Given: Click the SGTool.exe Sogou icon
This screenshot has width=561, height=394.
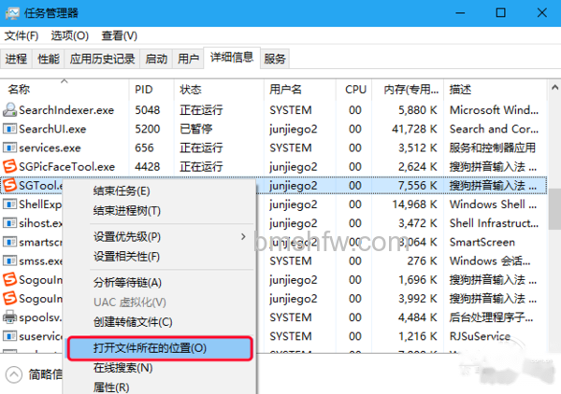Looking at the screenshot, I should pyautogui.click(x=9, y=186).
